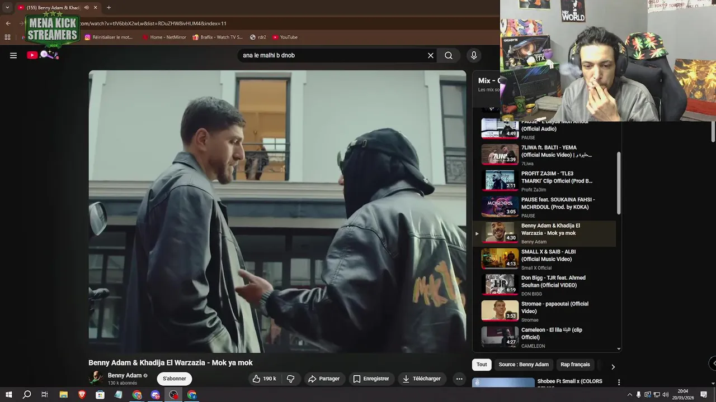716x402 pixels.
Task: Click the system tray microphone icon
Action: (638, 395)
